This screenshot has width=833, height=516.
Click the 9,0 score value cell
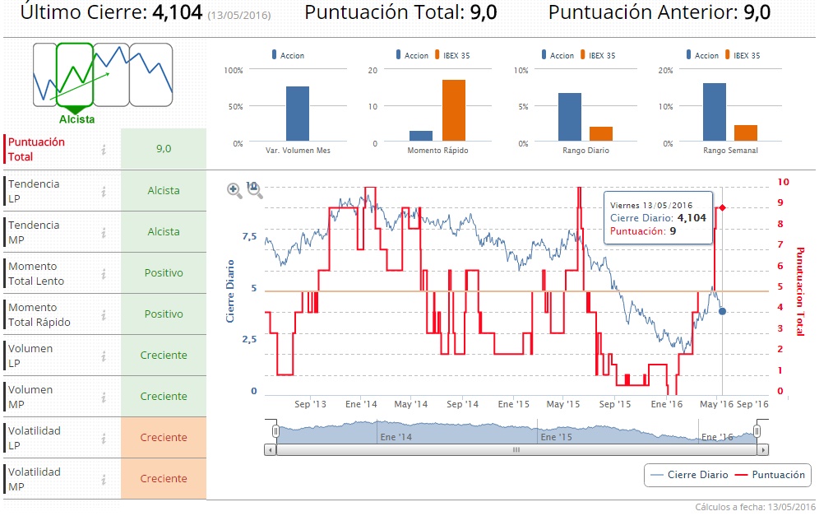[x=164, y=149]
